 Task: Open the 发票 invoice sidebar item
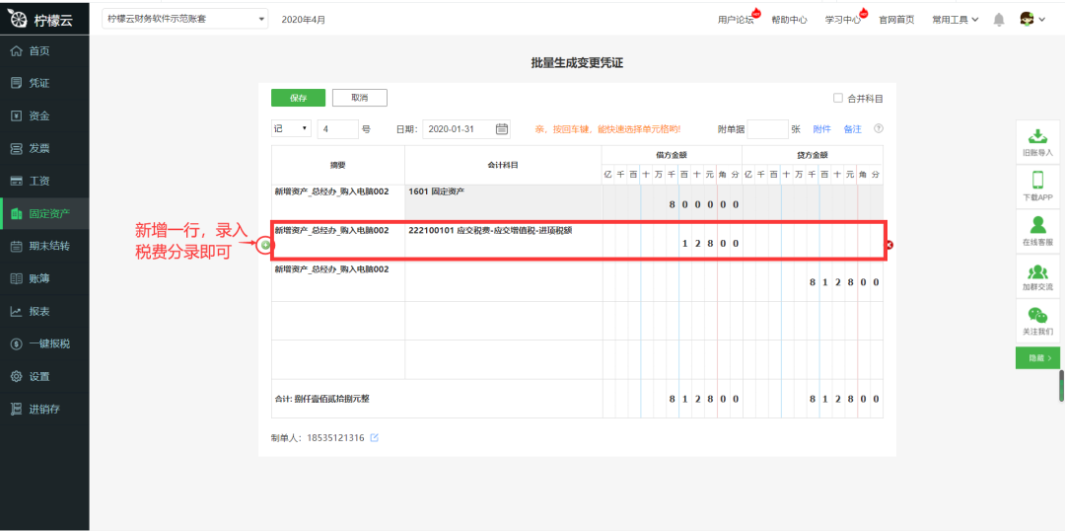(x=44, y=149)
